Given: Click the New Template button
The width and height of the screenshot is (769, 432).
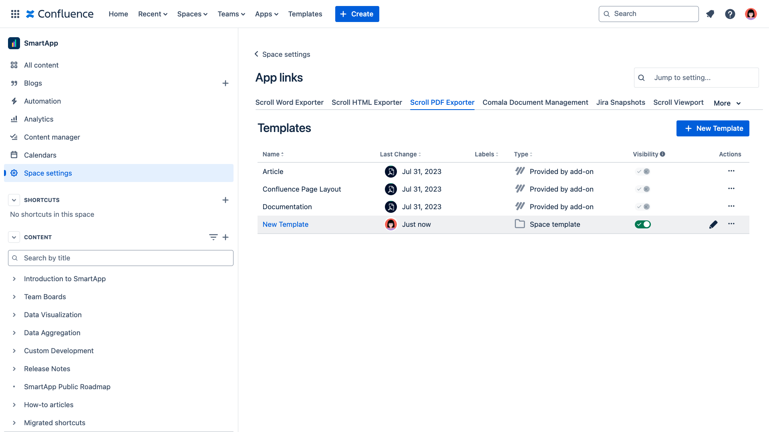Looking at the screenshot, I should (713, 128).
